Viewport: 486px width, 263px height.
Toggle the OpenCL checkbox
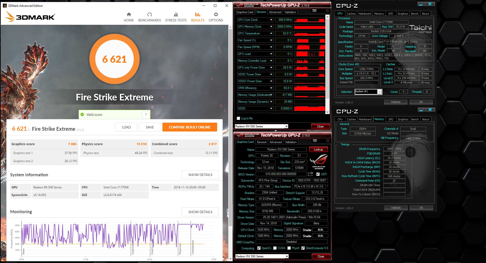(259, 248)
